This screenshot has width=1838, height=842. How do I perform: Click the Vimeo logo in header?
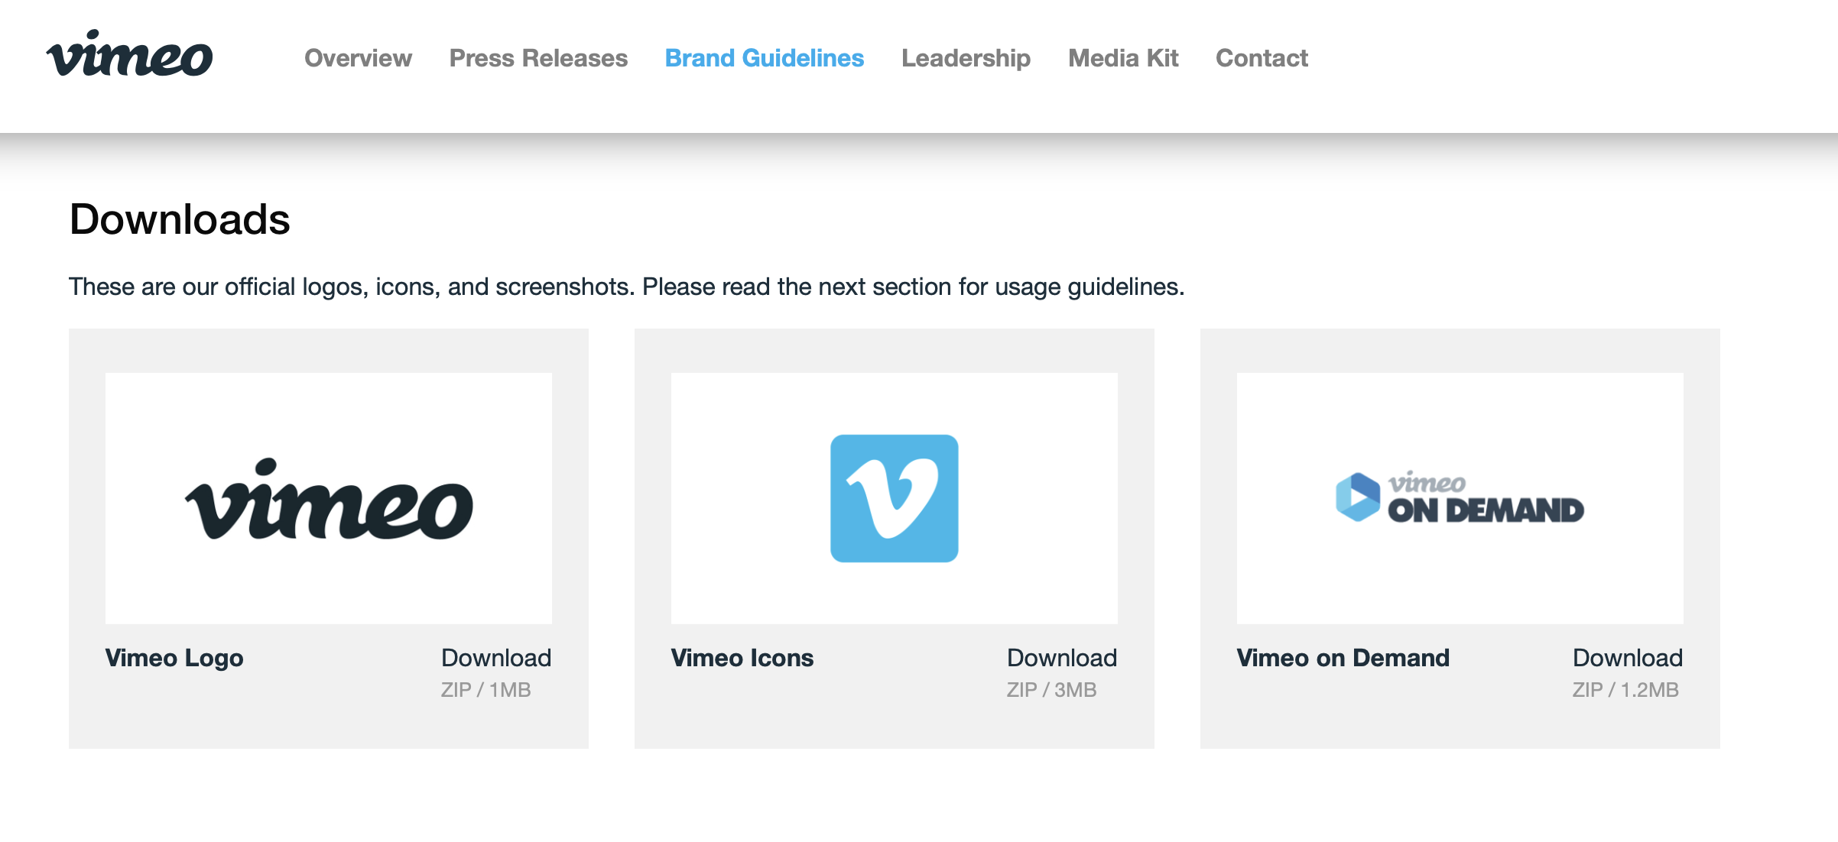click(129, 55)
